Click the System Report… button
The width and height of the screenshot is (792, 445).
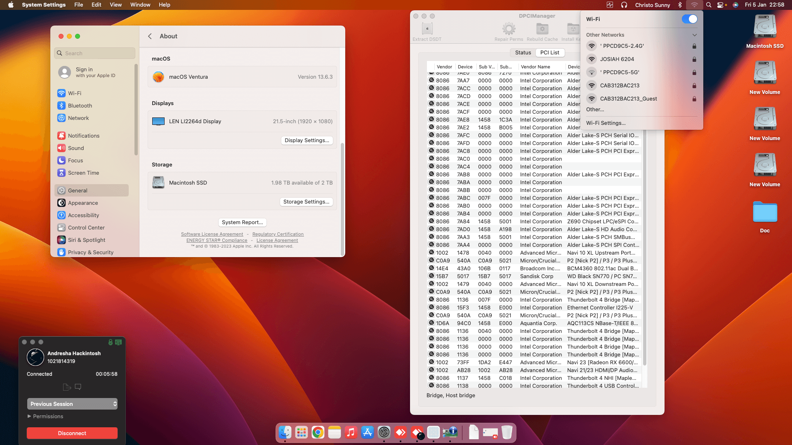click(x=242, y=222)
